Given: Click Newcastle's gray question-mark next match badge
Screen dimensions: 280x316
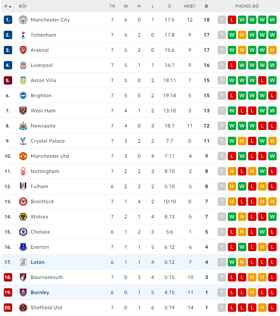Looking at the screenshot, I should point(222,126).
